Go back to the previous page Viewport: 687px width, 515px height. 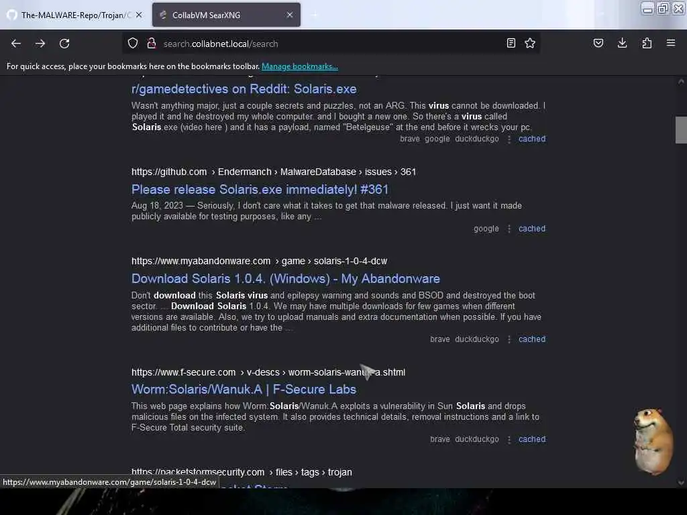pos(16,44)
